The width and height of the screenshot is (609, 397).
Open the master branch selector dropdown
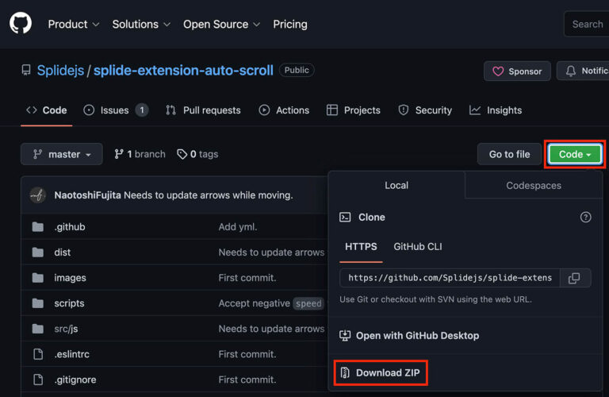62,154
